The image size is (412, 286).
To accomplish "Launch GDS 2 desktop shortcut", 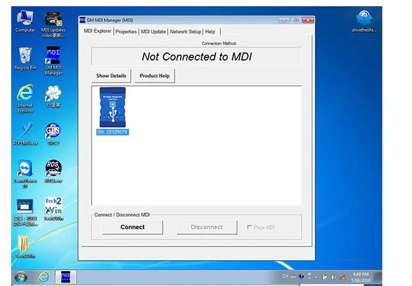I will [53, 134].
